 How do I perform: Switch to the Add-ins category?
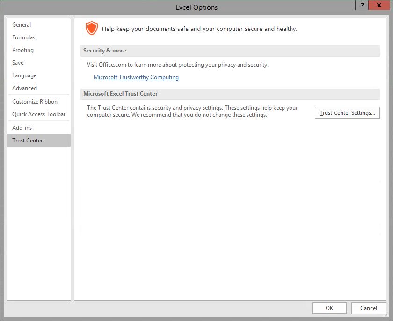coord(39,128)
